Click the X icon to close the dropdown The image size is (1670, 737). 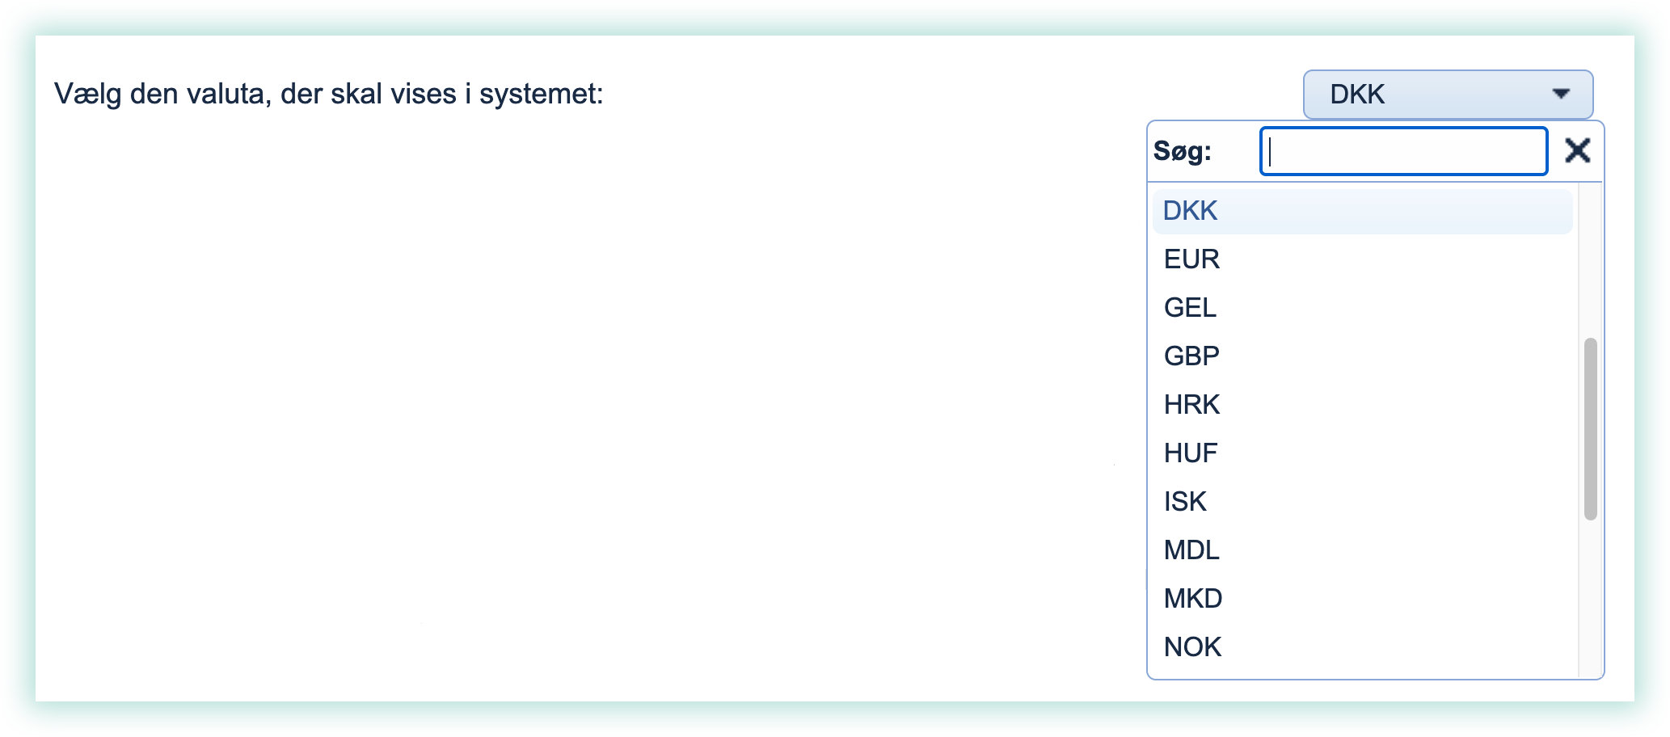(x=1577, y=150)
